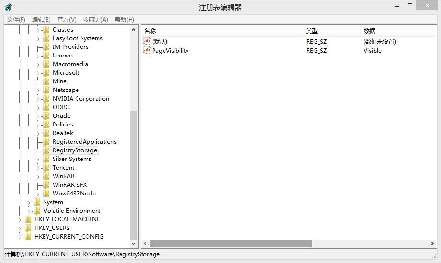This screenshot has width=441, height=263.
Task: Click the ODBC folder icon
Action: click(x=46, y=107)
